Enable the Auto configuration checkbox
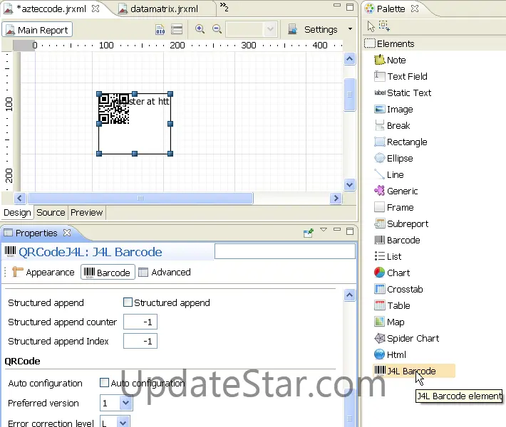This screenshot has width=506, height=427. (x=104, y=383)
